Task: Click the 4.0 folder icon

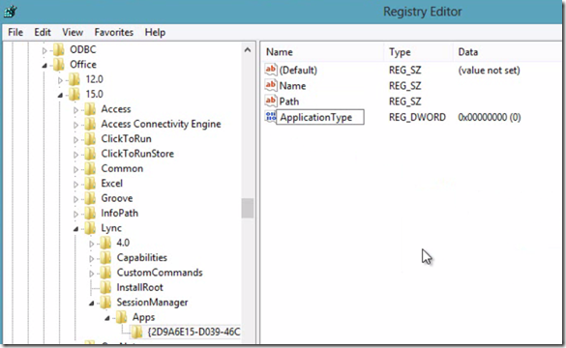Action: pos(105,243)
